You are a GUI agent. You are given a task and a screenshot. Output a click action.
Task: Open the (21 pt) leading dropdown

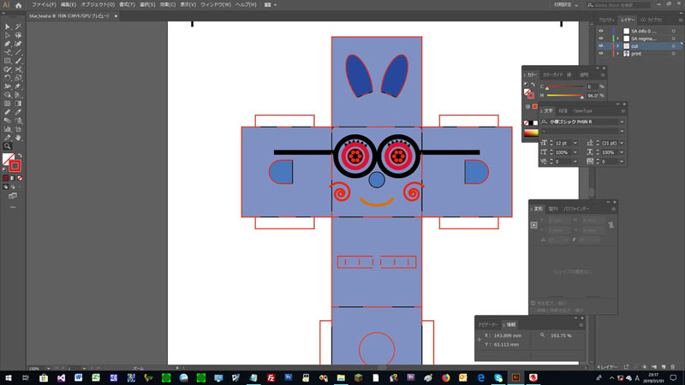pos(622,143)
